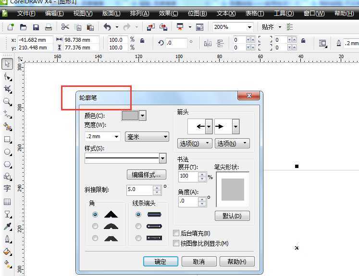Select the Text tool in toolbox
Screen dimensions: 359x276
click(x=7, y=189)
